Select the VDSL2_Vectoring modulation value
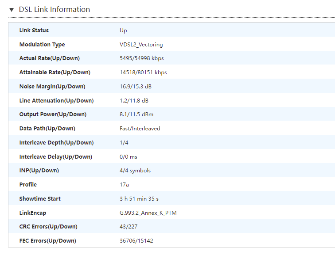Image resolution: width=335 pixels, height=255 pixels. [141, 45]
